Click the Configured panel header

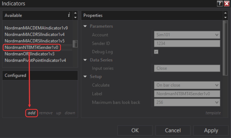(x=40, y=75)
